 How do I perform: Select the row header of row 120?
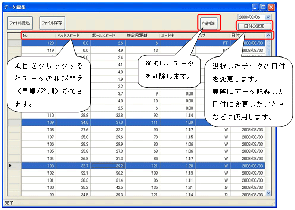coord(15,43)
